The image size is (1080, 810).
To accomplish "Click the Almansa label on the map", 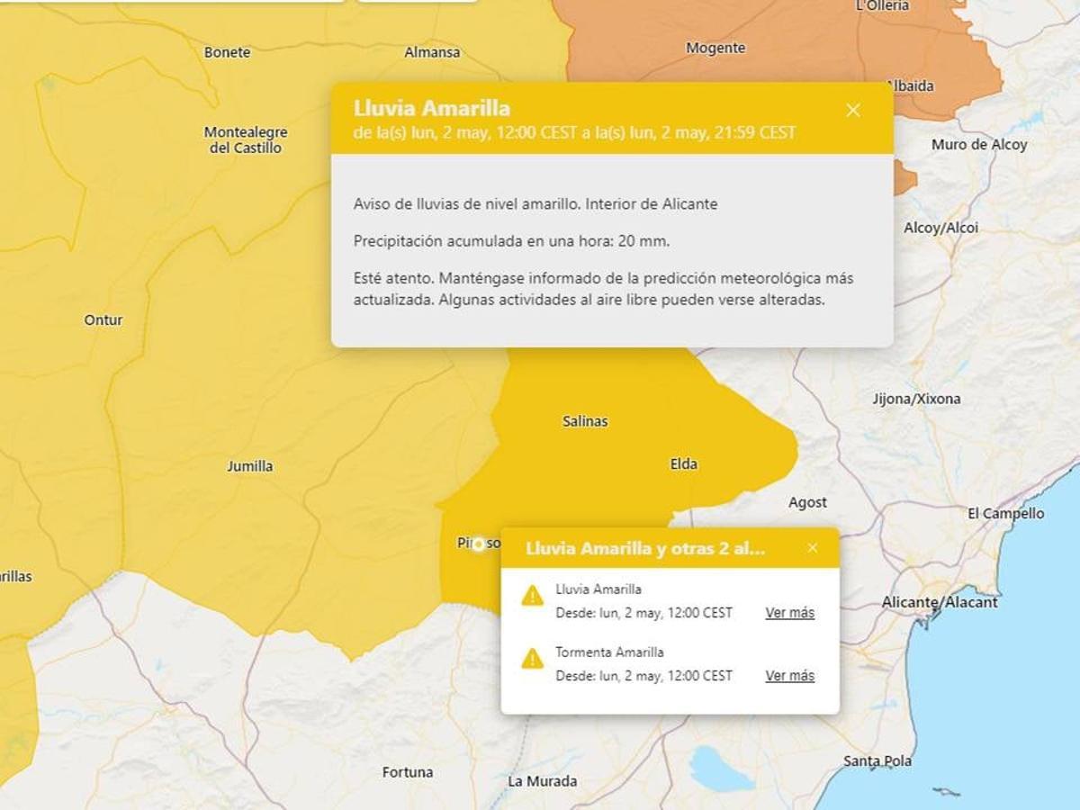I will (x=432, y=52).
